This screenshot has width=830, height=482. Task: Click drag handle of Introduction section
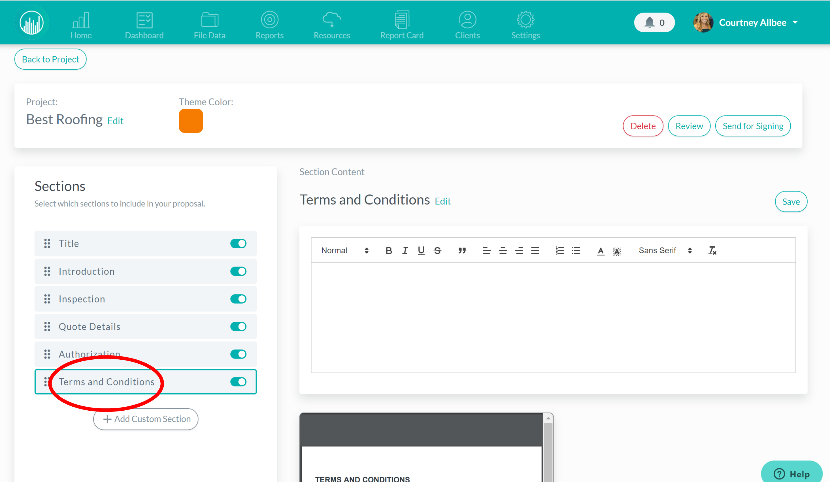tap(47, 271)
